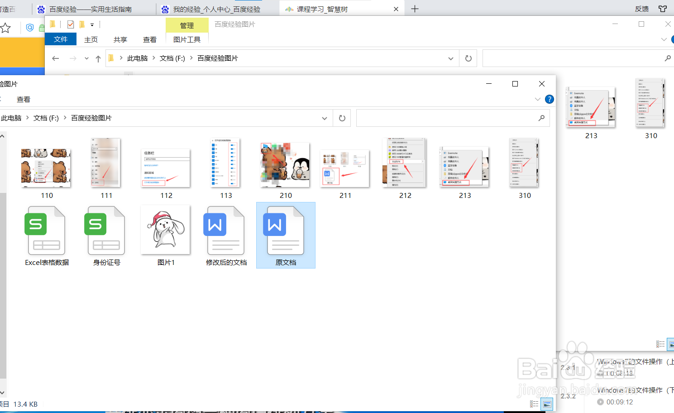
Task: Switch to 百度经验——实用生活指南 browser tab
Action: tap(91, 9)
